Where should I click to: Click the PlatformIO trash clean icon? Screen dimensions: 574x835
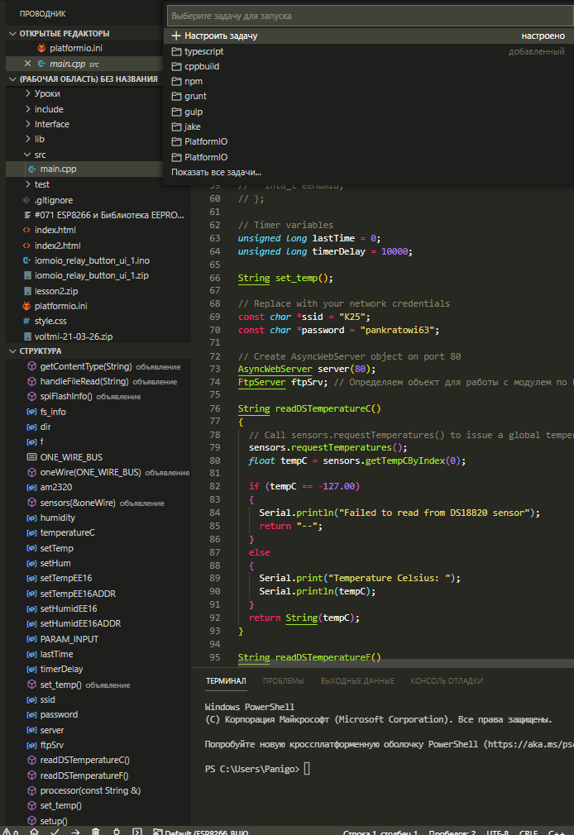tap(96, 830)
